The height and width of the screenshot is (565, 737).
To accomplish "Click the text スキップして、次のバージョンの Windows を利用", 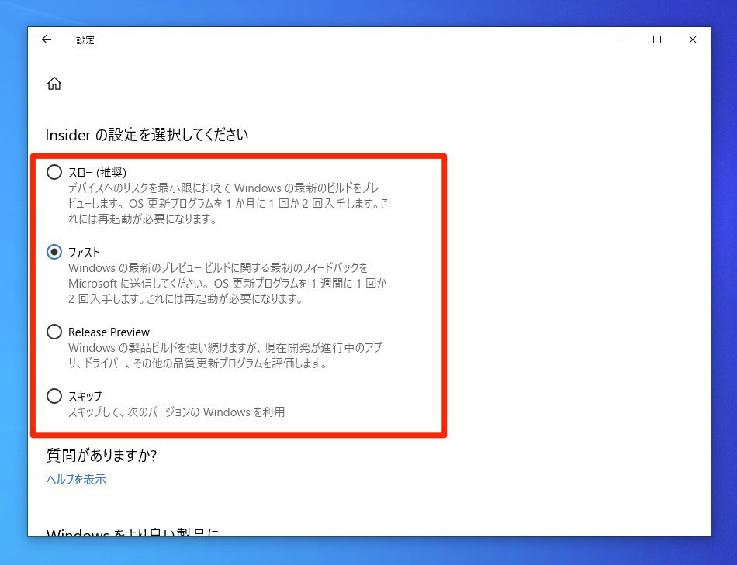I will pyautogui.click(x=176, y=412).
